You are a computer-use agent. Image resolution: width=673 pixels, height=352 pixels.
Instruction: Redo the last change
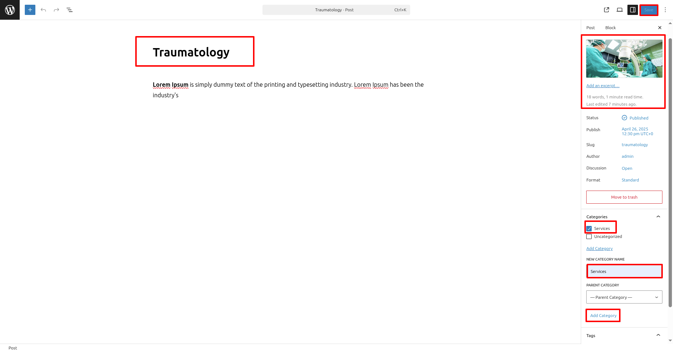coord(57,10)
